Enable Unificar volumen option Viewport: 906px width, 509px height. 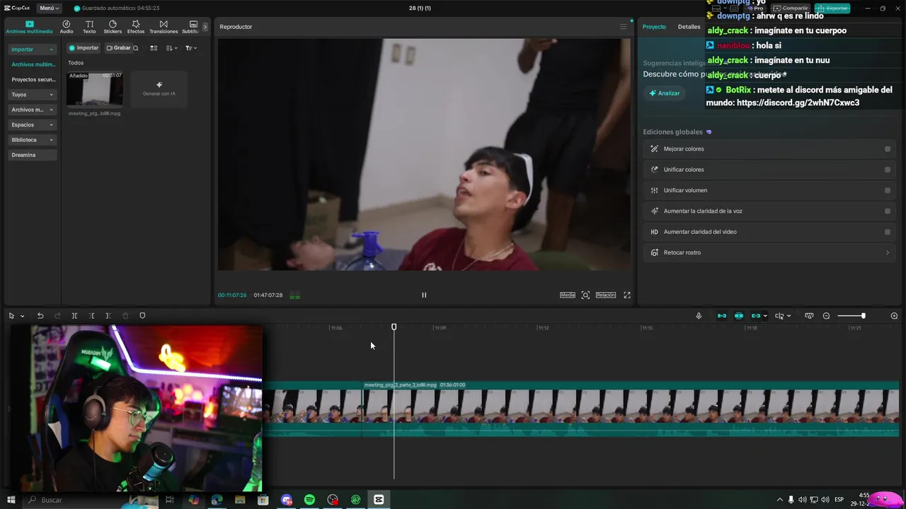click(x=888, y=190)
